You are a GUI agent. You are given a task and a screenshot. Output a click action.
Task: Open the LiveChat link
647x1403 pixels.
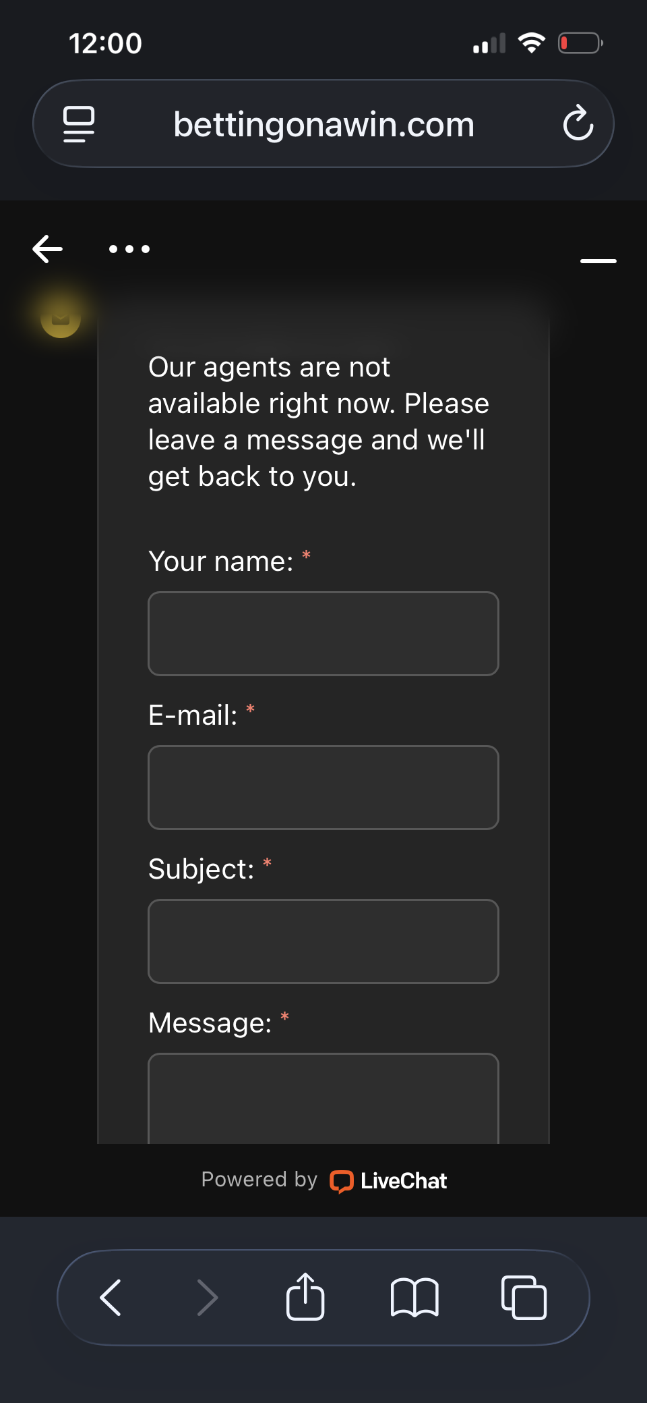389,1181
